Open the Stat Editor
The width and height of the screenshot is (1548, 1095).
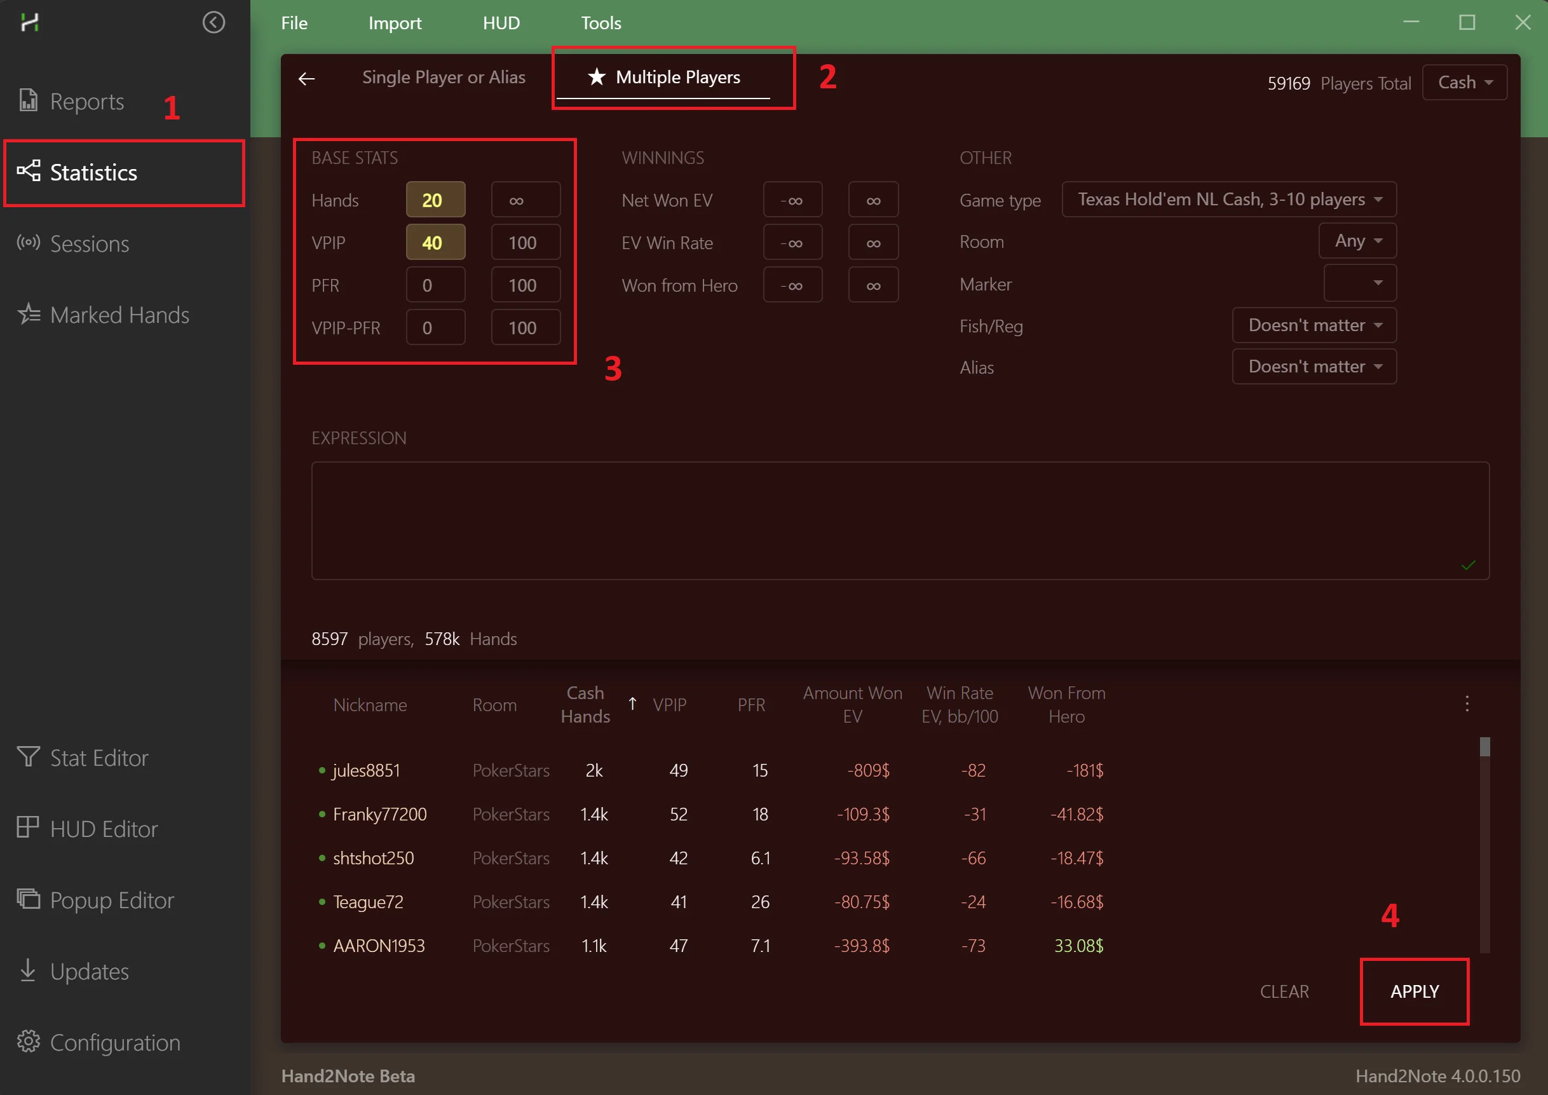click(x=97, y=757)
